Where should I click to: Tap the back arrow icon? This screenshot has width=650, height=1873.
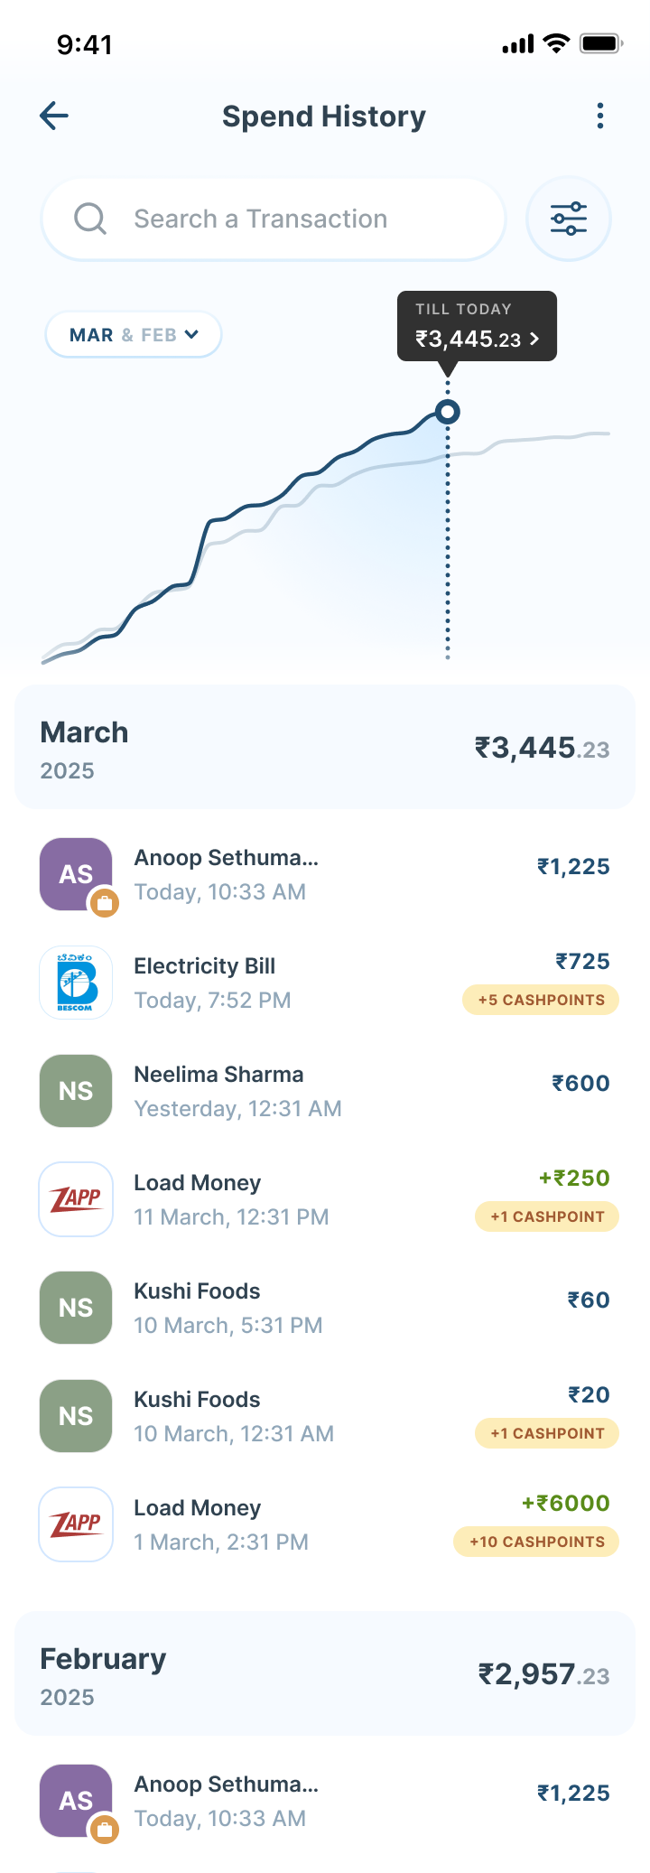click(x=54, y=116)
